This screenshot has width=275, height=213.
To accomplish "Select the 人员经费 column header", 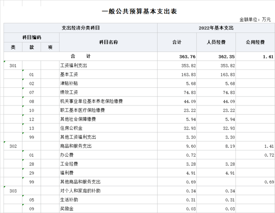I will 216,42.
